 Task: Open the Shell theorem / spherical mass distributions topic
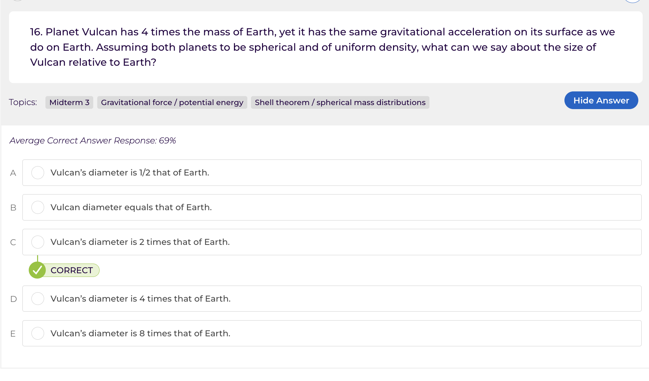click(340, 102)
